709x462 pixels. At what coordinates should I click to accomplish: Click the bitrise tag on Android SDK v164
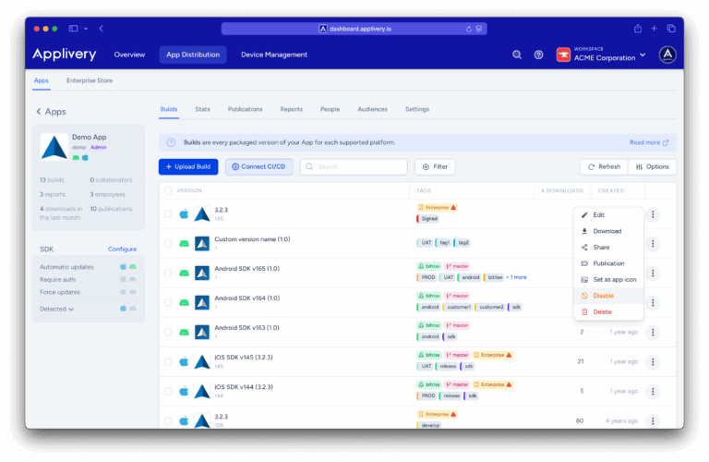pos(428,296)
